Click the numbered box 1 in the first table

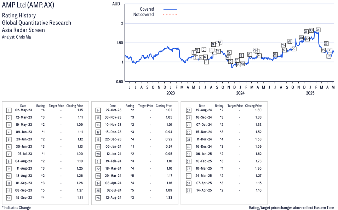[x=8, y=110]
